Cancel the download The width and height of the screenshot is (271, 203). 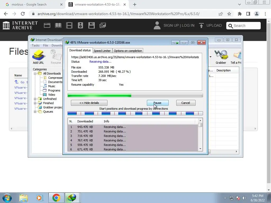(x=186, y=103)
